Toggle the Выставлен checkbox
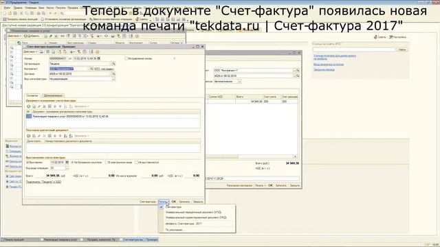440x247 pixels. click(x=27, y=163)
